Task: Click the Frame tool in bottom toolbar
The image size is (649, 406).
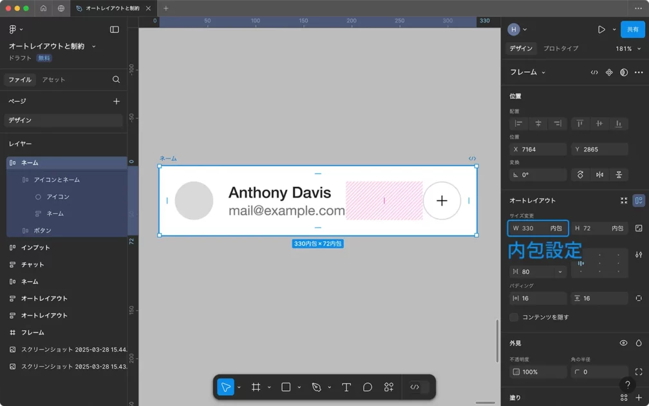Action: coord(256,387)
